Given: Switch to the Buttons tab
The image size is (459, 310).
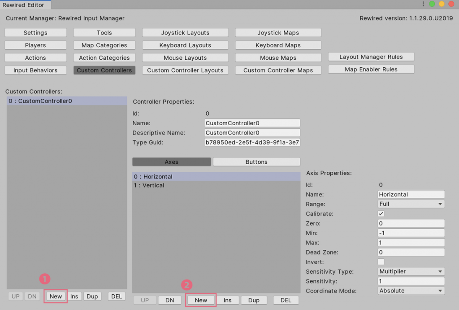Looking at the screenshot, I should click(256, 162).
